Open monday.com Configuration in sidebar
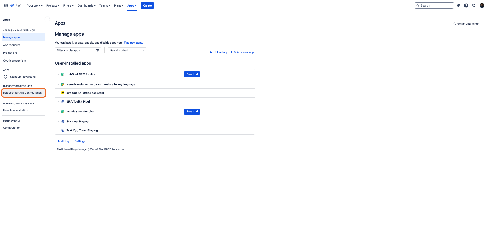The height and width of the screenshot is (239, 489). 12,128
